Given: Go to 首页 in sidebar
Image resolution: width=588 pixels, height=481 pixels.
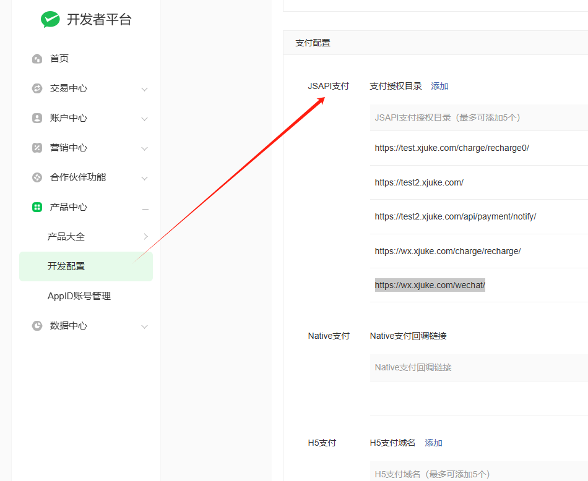Looking at the screenshot, I should pyautogui.click(x=59, y=59).
